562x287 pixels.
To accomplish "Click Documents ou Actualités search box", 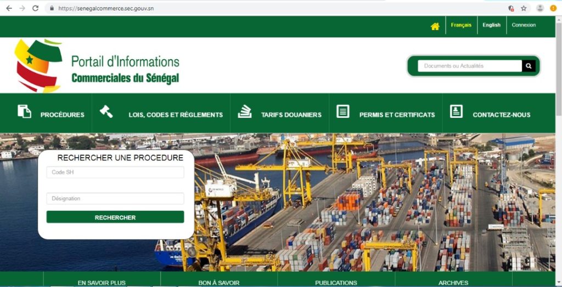I will pyautogui.click(x=470, y=66).
